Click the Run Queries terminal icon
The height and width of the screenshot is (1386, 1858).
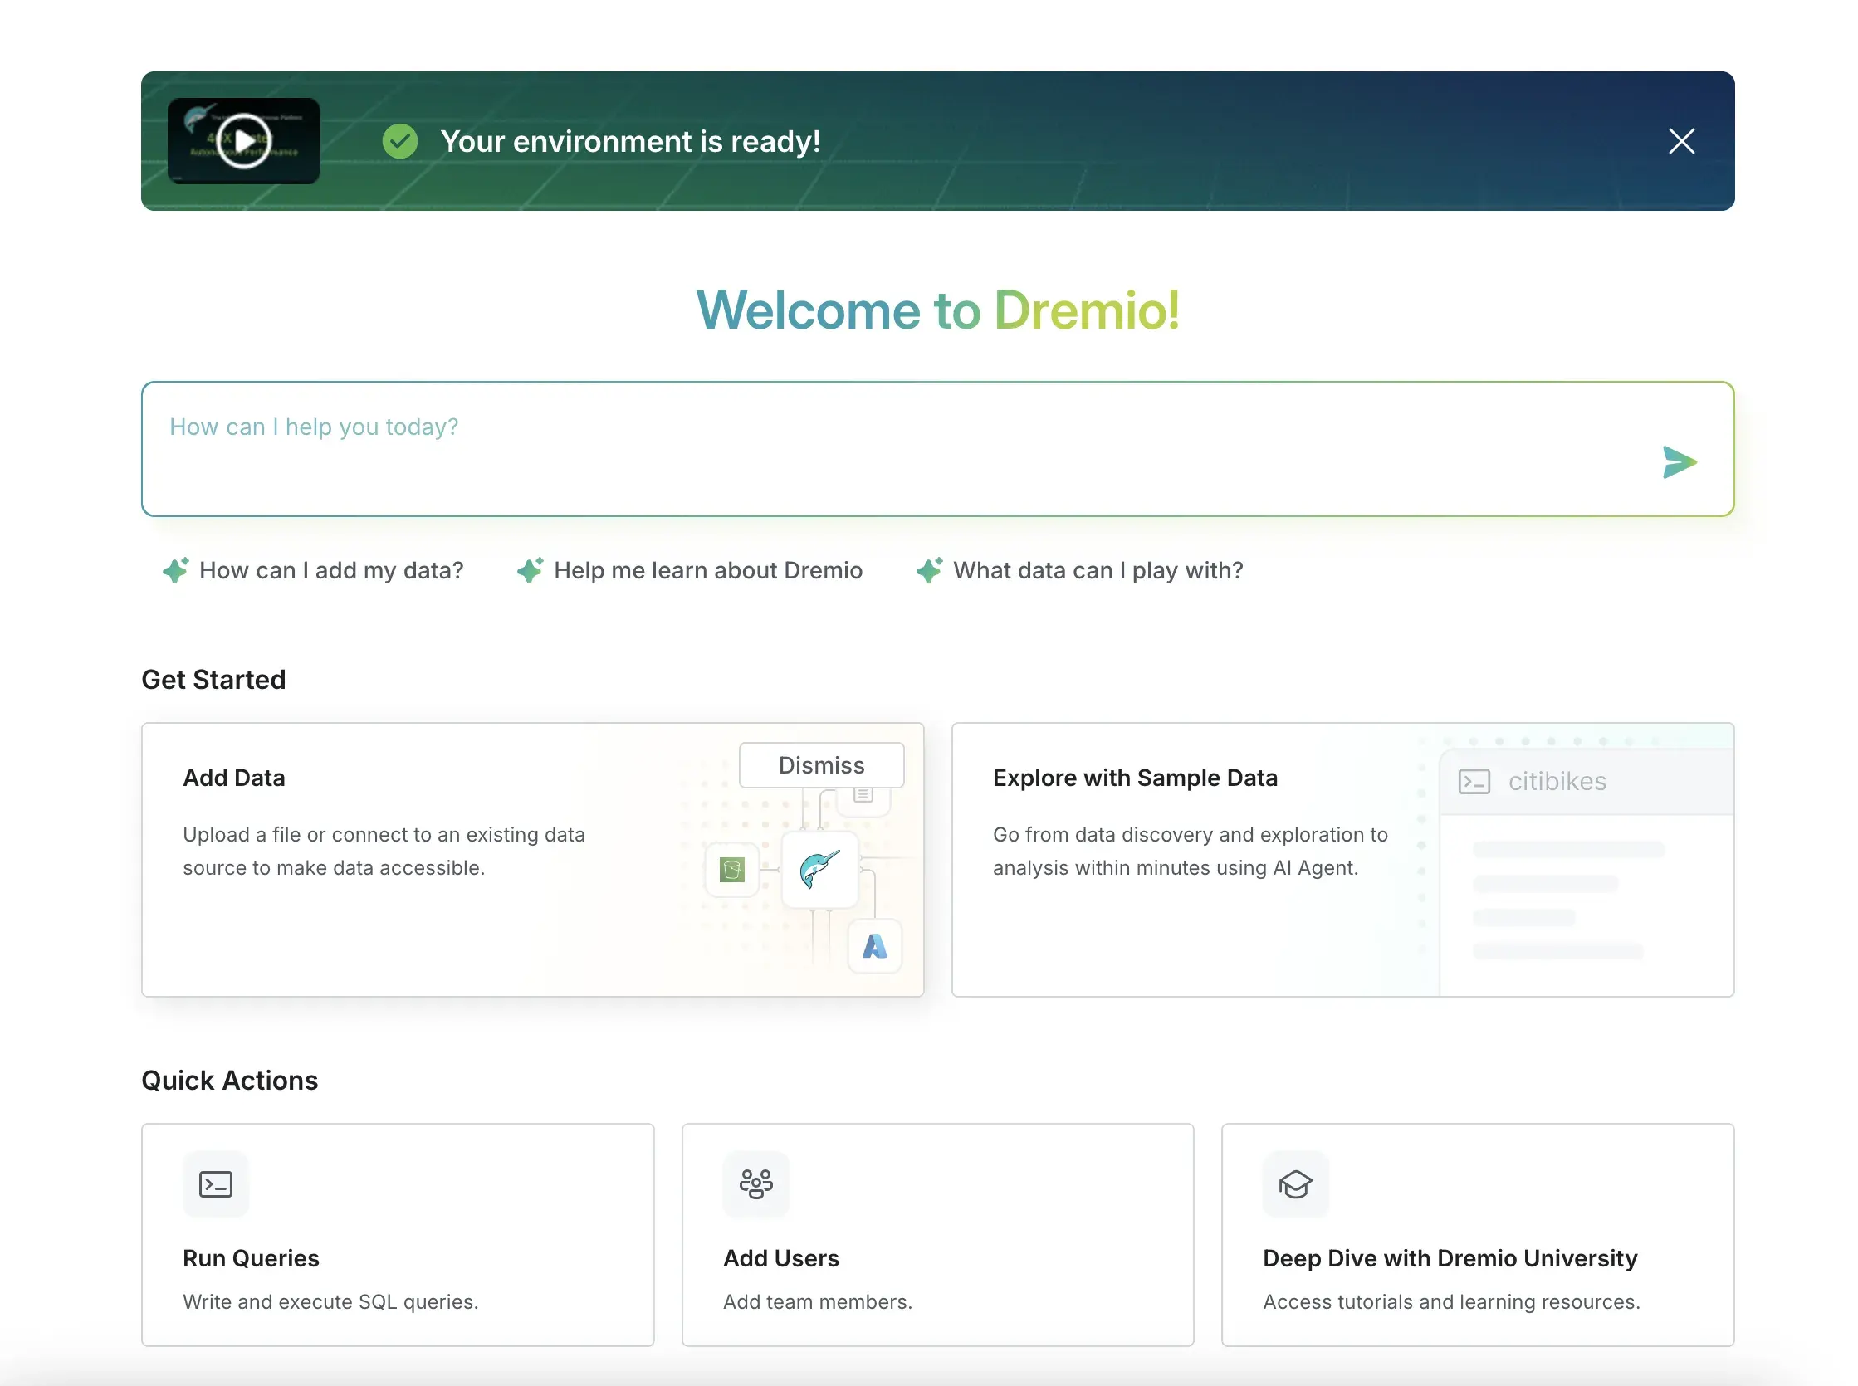[x=216, y=1183]
